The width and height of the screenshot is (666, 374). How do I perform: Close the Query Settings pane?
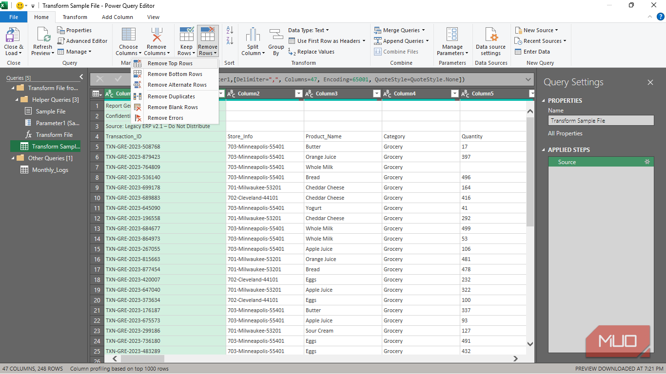650,82
